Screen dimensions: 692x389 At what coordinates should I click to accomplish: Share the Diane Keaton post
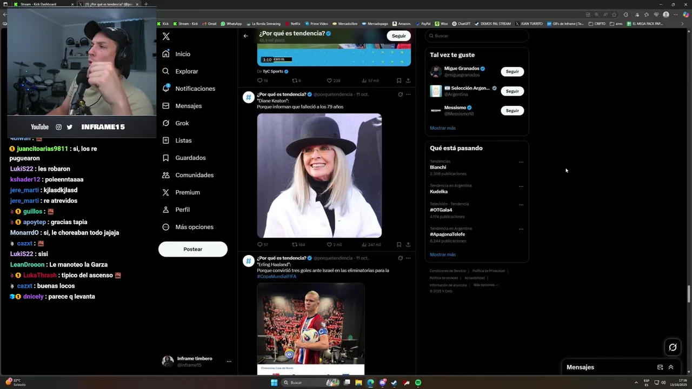[408, 245]
